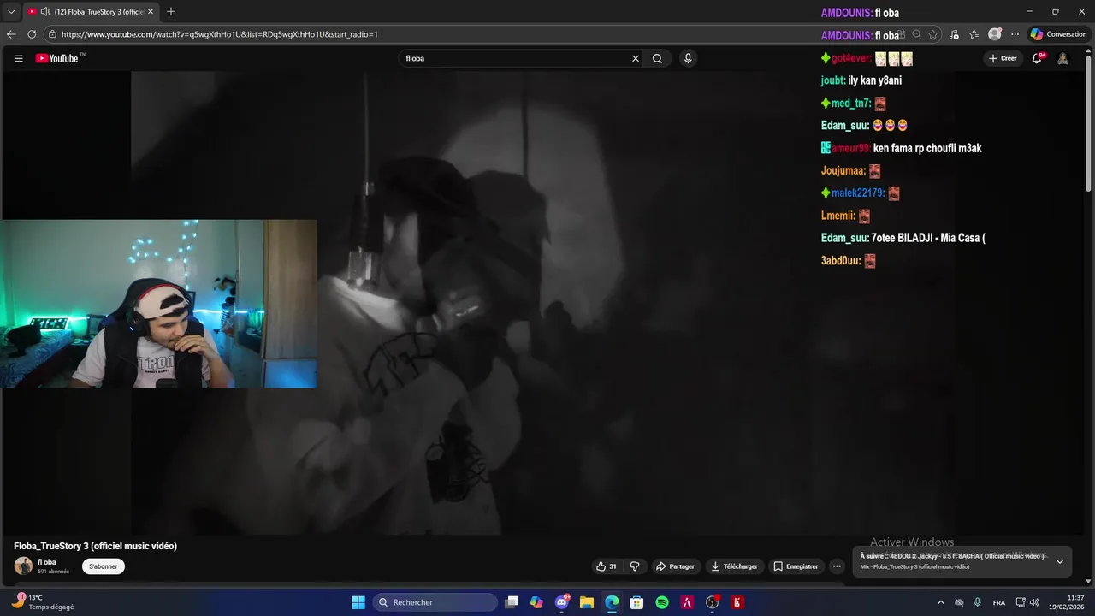
Task: Subscribe with S'abonner button
Action: (104, 566)
